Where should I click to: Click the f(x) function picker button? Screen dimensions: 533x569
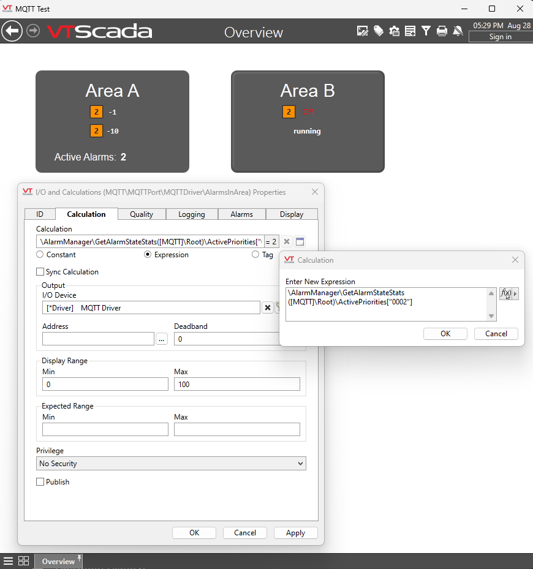506,293
